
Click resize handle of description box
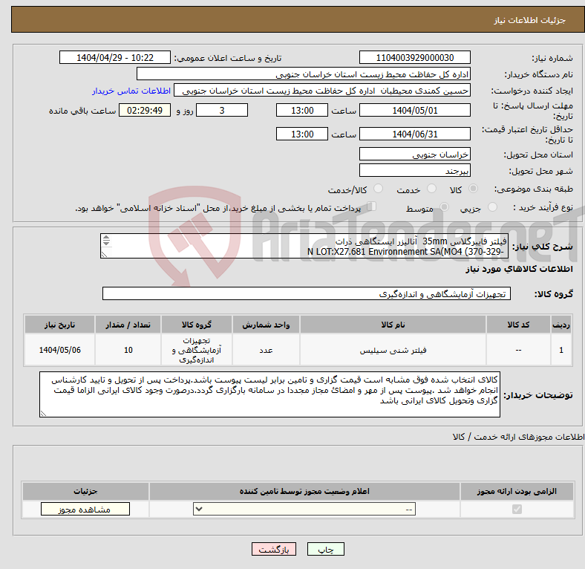104,254
